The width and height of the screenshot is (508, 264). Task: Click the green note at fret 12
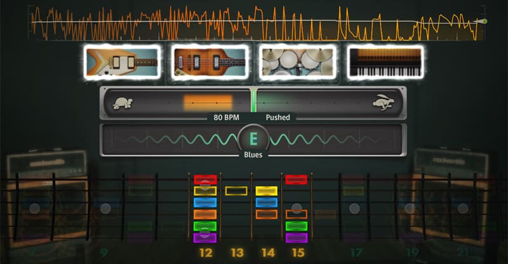[x=205, y=226]
